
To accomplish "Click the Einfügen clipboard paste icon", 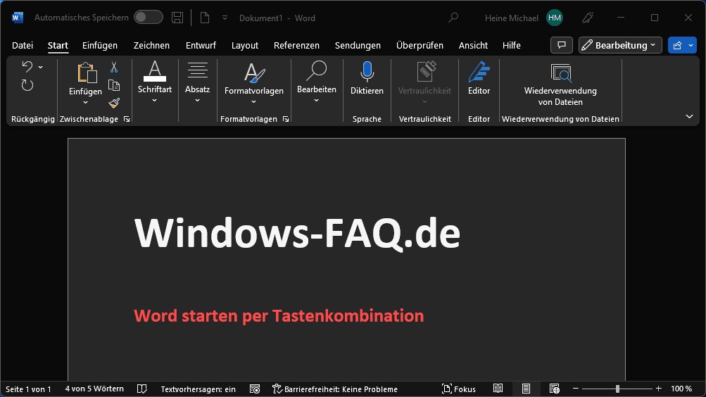I will [87, 73].
